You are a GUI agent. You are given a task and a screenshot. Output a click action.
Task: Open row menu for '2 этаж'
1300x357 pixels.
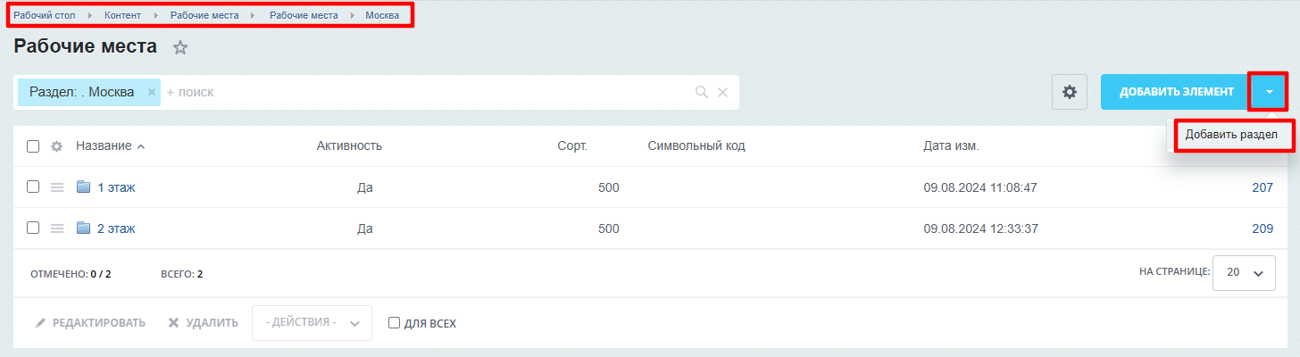(x=57, y=228)
